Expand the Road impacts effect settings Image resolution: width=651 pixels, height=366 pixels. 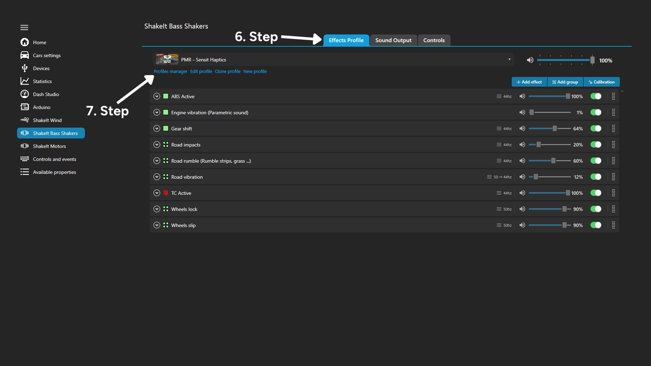tap(157, 145)
